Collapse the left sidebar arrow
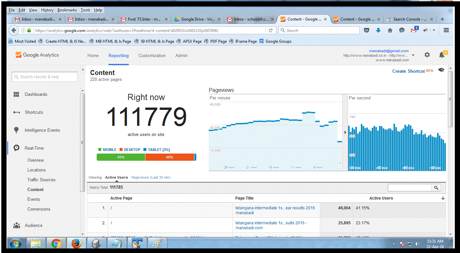Viewport: 460px width, 253px height. [83, 70]
